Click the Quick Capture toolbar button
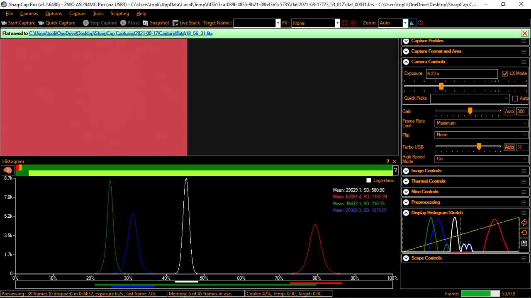The image size is (531, 298). click(57, 23)
